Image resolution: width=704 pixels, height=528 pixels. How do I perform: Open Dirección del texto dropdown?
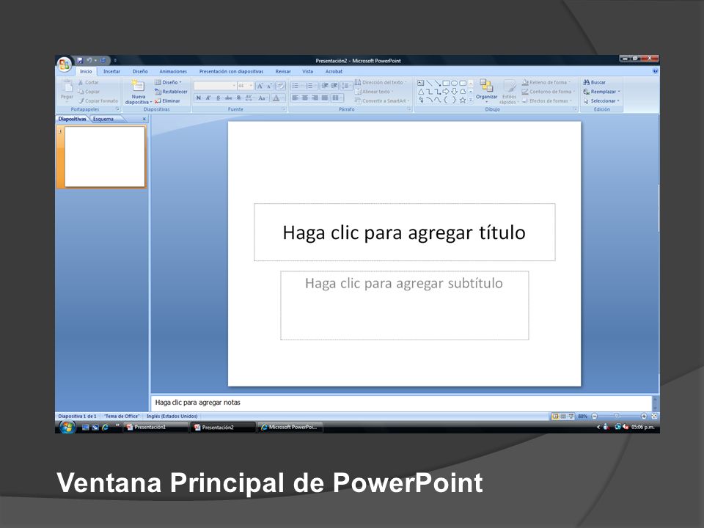pos(381,83)
